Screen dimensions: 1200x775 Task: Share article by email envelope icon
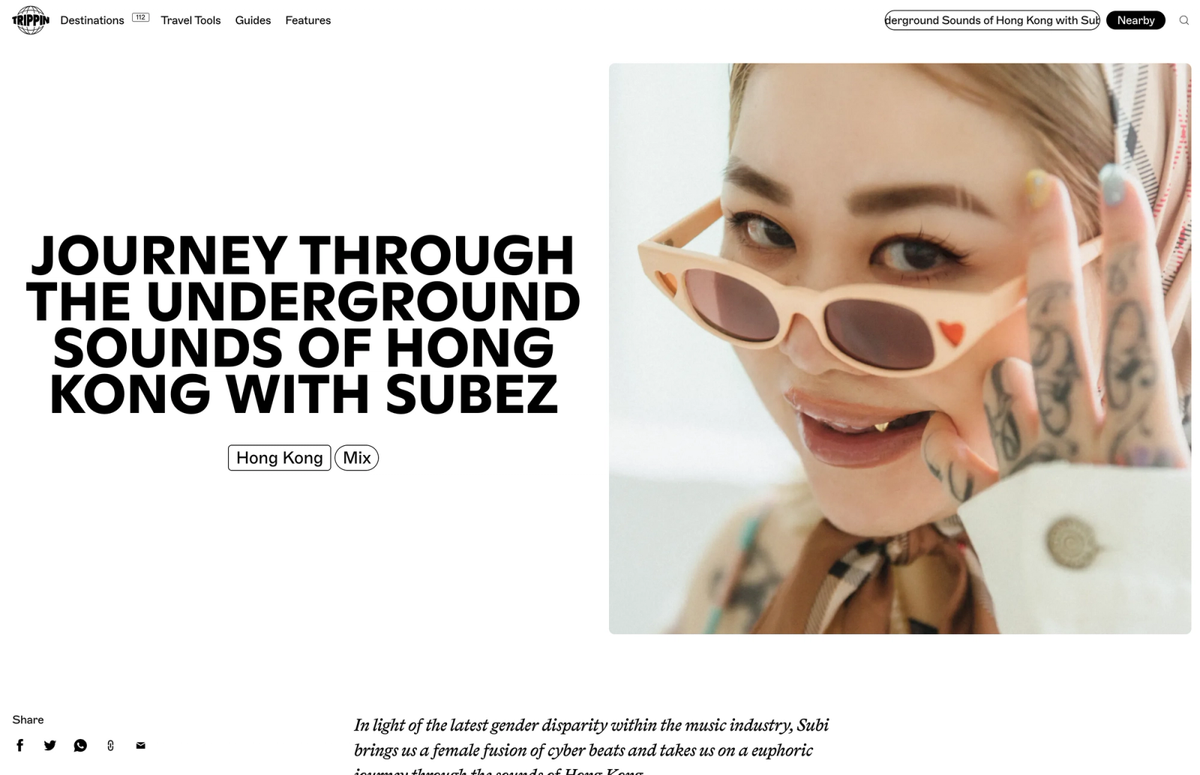point(140,745)
